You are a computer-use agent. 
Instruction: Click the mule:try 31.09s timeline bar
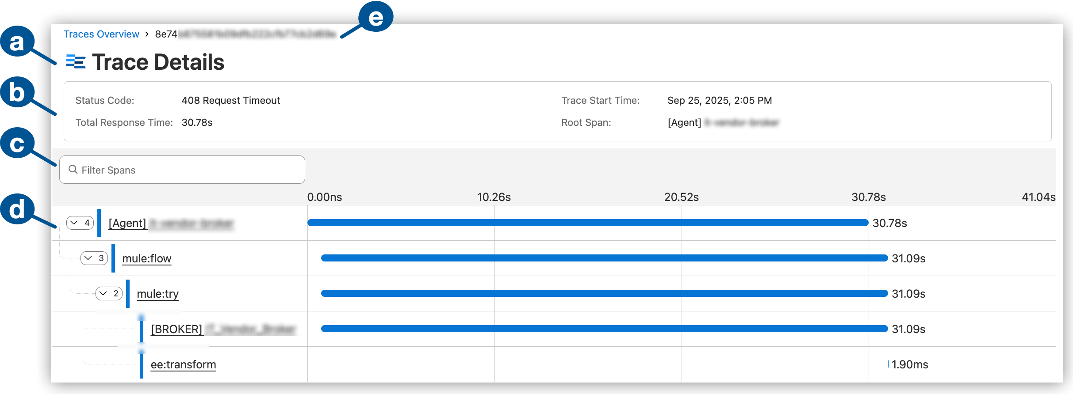tap(604, 293)
